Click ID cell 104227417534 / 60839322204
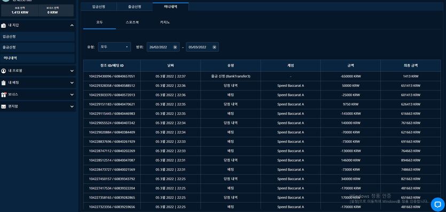This screenshot has width=446, height=212. coord(112,189)
